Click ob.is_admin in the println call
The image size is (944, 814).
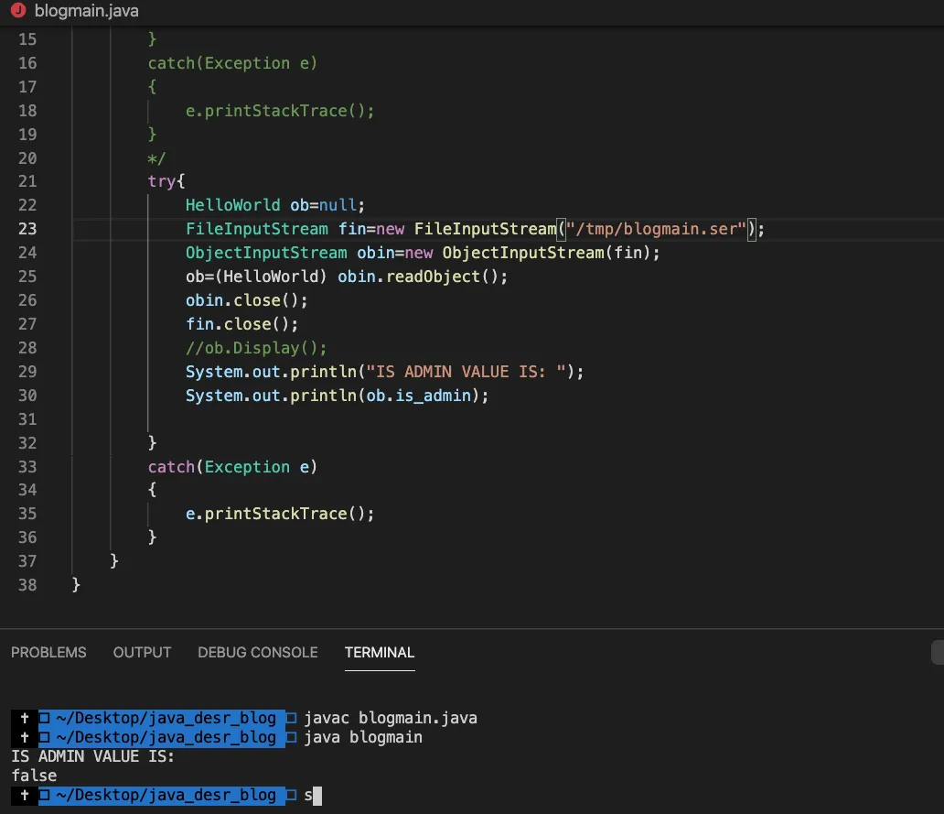[418, 396]
